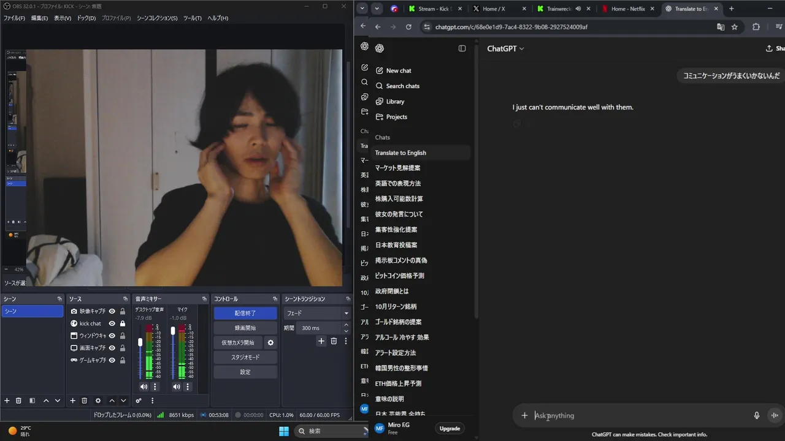785x441 pixels.
Task: Open scene transition three-dot properties menu
Action: click(x=345, y=341)
